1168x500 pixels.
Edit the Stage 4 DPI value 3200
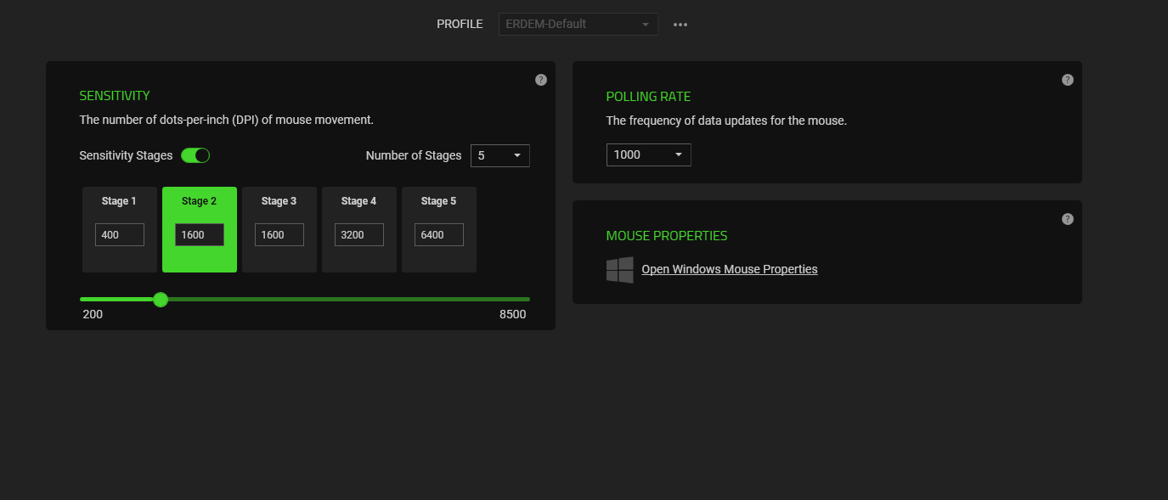[x=359, y=234]
